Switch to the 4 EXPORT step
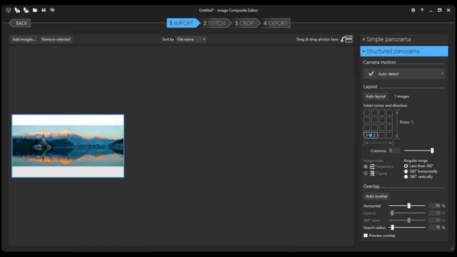Viewport: 457px width, 257px height. click(276, 23)
